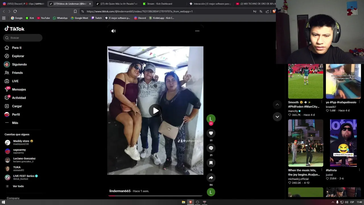Viewport: 364px width, 205px height.
Task: Open the juvird channel name
Action: [329, 175]
